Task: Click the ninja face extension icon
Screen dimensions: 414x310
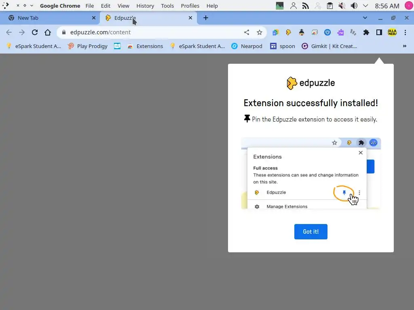Action: pos(302,32)
